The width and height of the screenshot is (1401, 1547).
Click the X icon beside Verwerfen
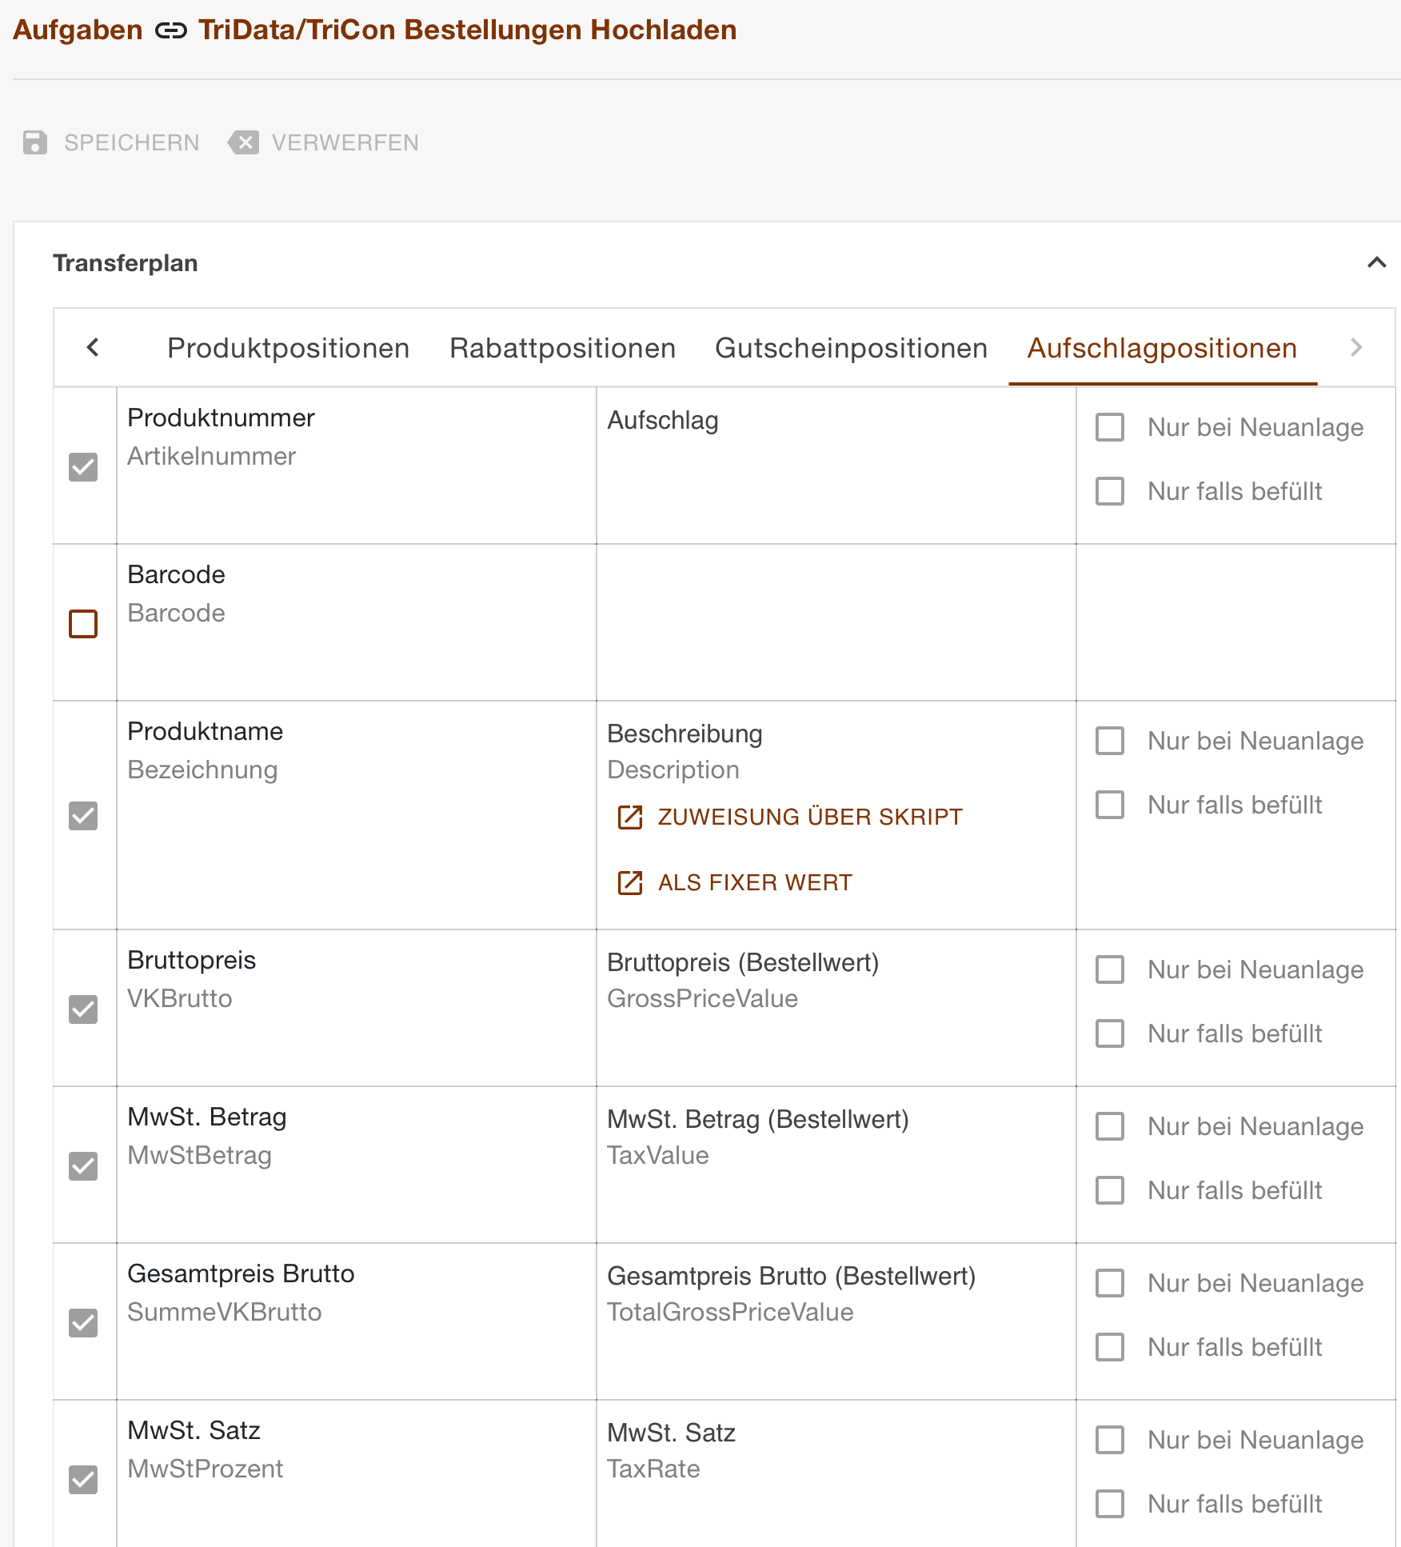coord(245,142)
